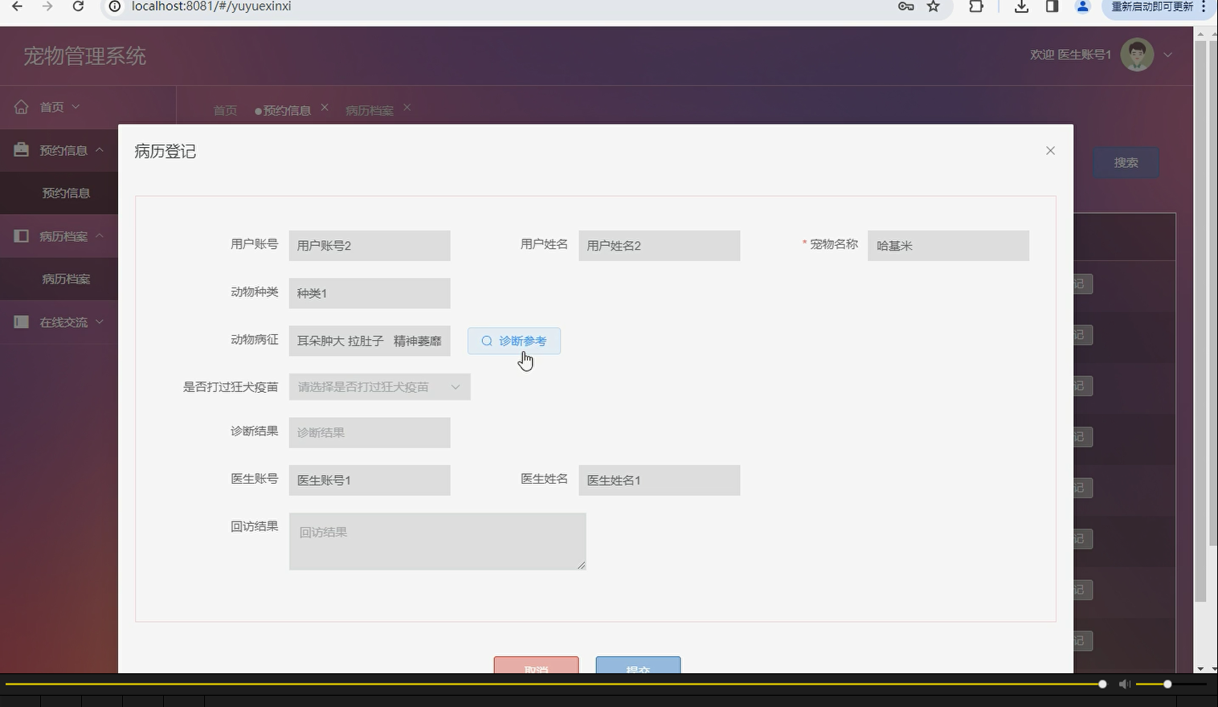Screen dimensions: 1218x707
Task: Open the browser three-dot menu
Action: (x=1204, y=6)
